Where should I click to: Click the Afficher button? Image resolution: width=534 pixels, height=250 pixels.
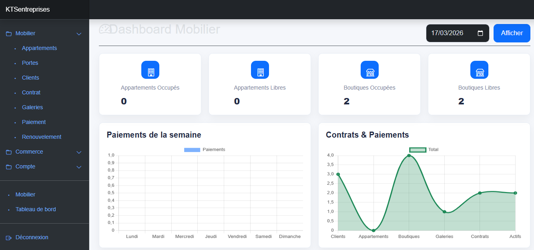point(512,33)
